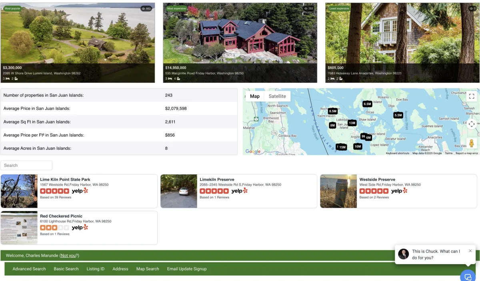Viewport: 480px width, 281px height.
Task: Open the map Terms link
Action: 449,153
